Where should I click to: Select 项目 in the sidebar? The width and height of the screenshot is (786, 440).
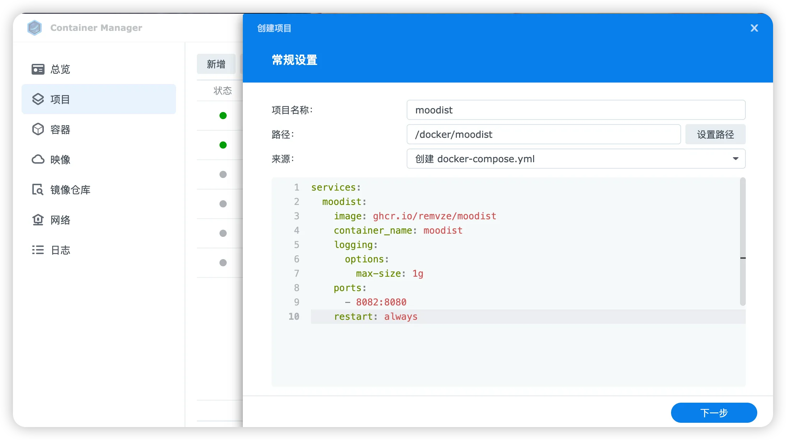pos(99,99)
